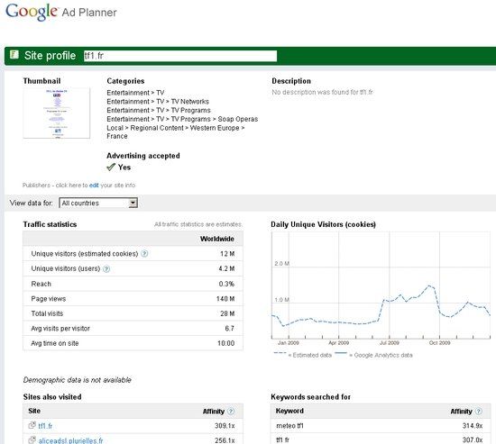This screenshot has height=444, width=496.
Task: Click the Reach value 0.3%
Action: [x=226, y=284]
